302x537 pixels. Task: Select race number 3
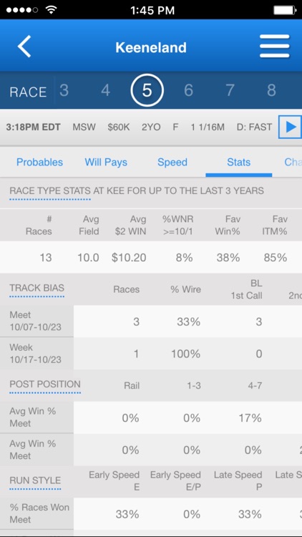click(x=64, y=90)
